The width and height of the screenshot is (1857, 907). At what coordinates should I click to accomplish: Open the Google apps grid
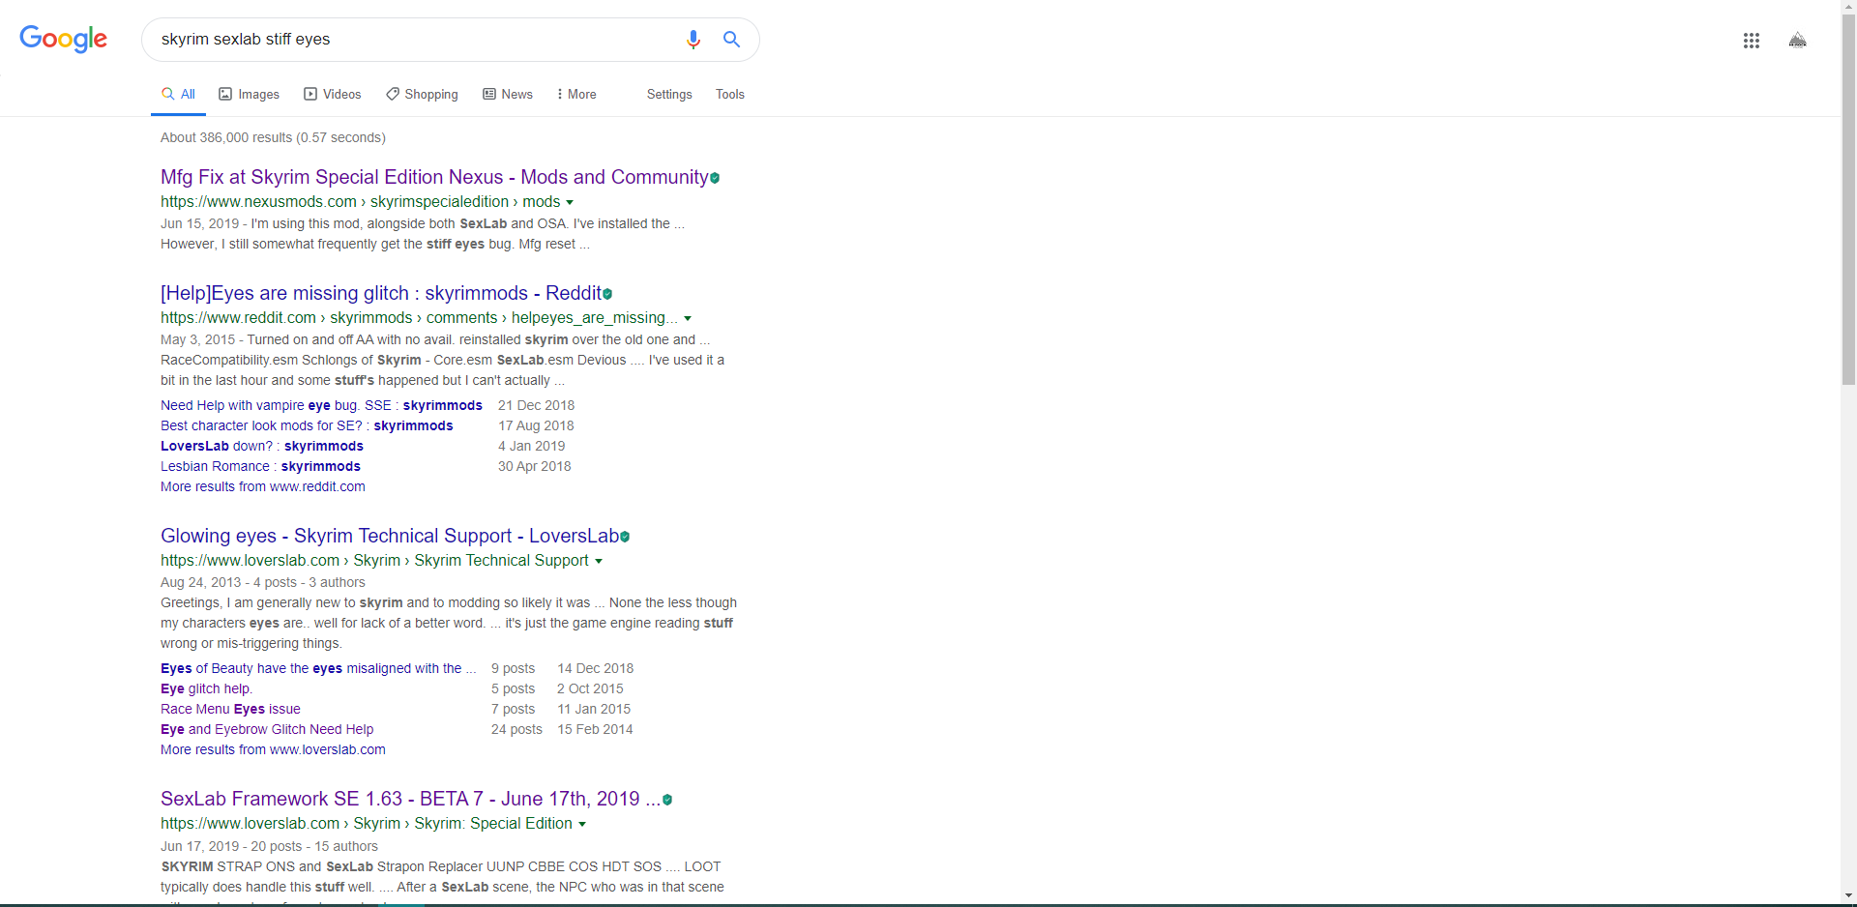(x=1751, y=41)
